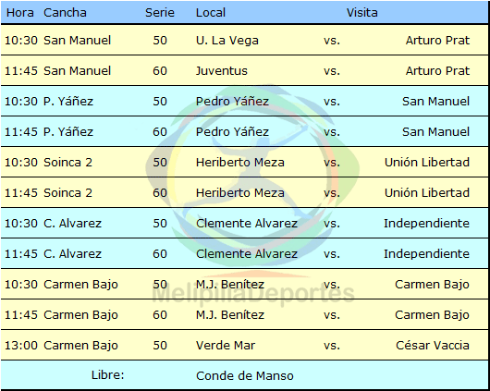Image resolution: width=490 pixels, height=391 pixels.
Task: Select Verde Mar team name
Action: 226,346
